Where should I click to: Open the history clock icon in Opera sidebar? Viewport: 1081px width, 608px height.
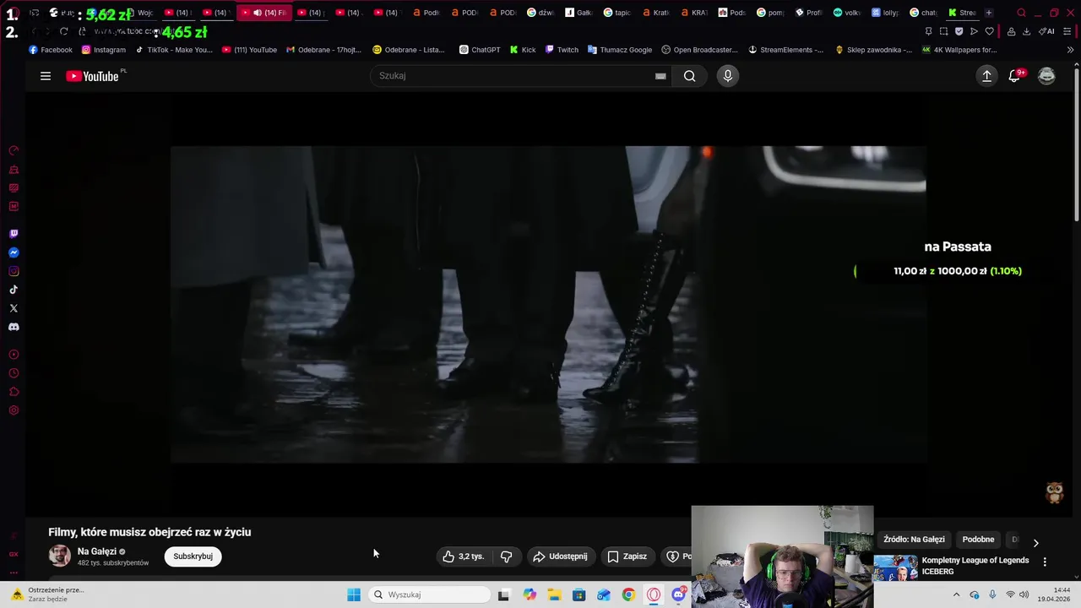14,373
